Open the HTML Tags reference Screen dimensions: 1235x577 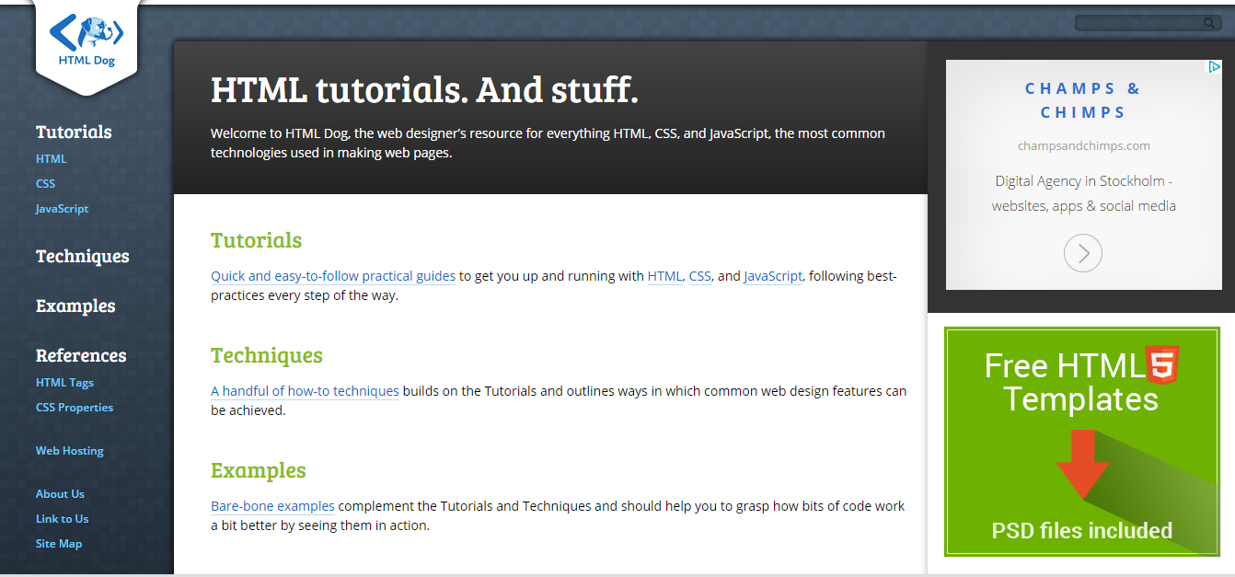pyautogui.click(x=64, y=382)
